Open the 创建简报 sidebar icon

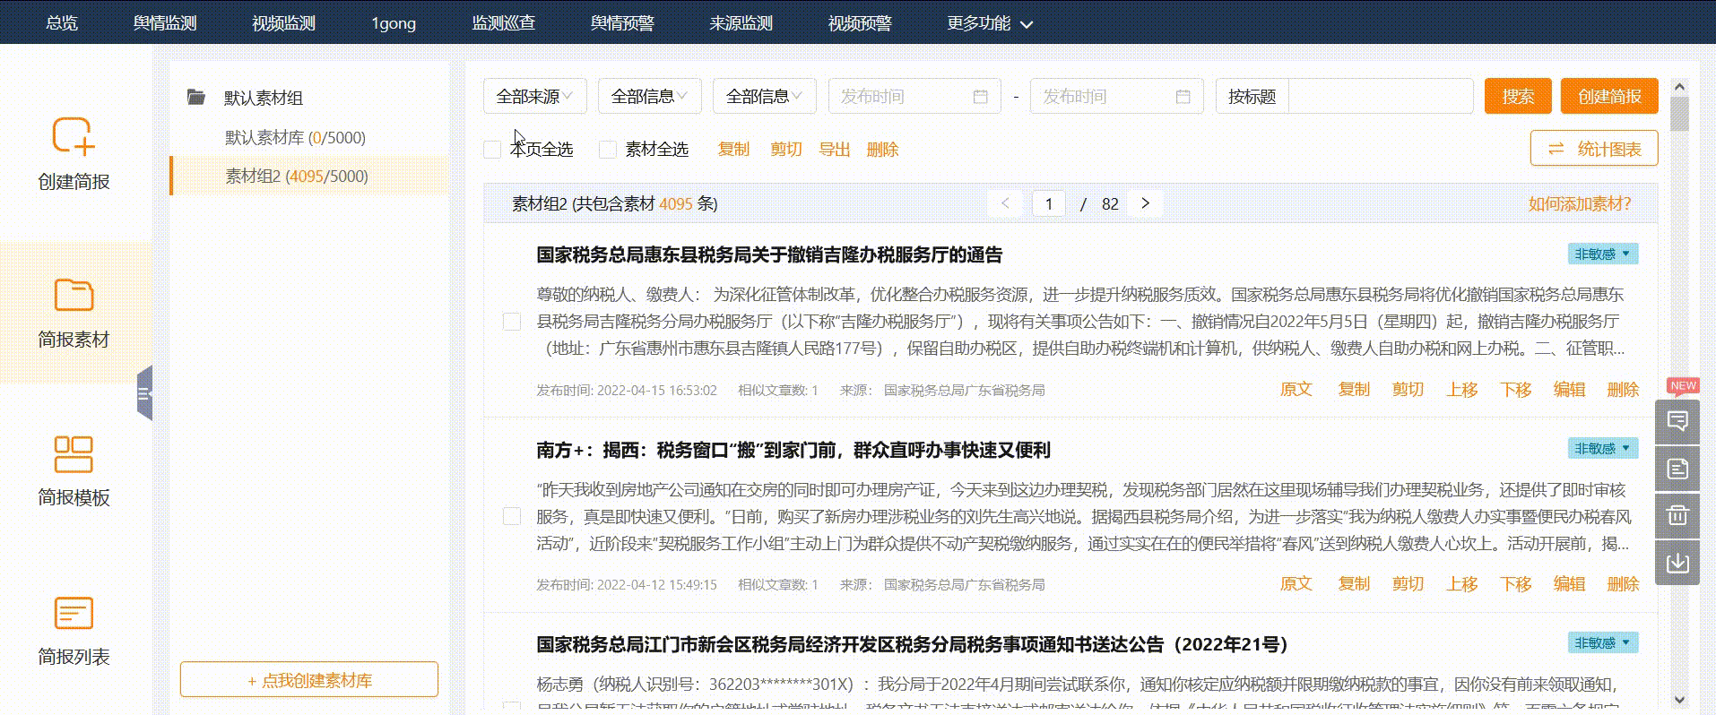(x=74, y=136)
